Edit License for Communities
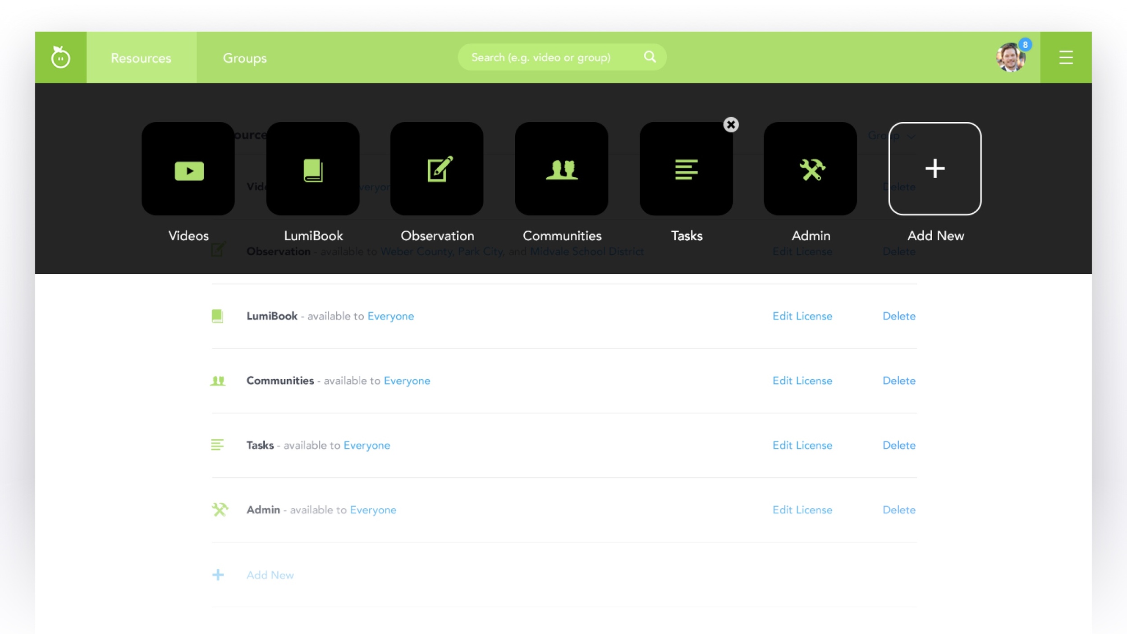Image resolution: width=1127 pixels, height=634 pixels. pyautogui.click(x=802, y=381)
